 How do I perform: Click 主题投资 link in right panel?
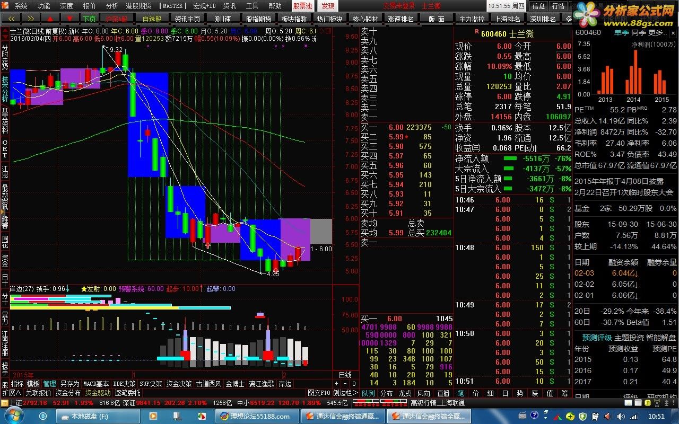click(x=629, y=338)
